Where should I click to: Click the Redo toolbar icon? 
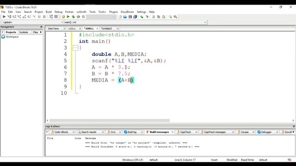tap(147, 17)
